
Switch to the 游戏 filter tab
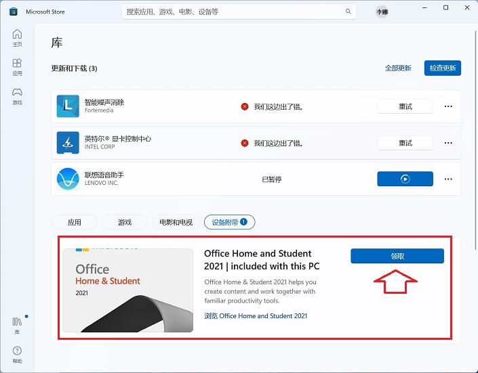[124, 222]
